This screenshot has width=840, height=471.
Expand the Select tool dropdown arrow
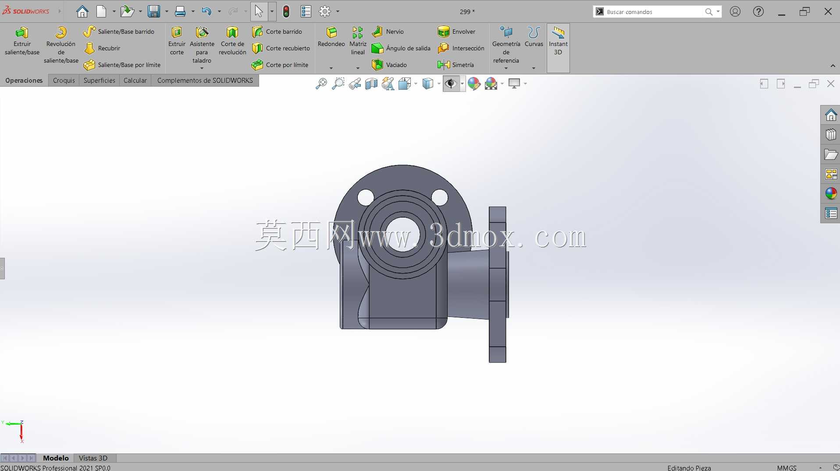(x=272, y=12)
